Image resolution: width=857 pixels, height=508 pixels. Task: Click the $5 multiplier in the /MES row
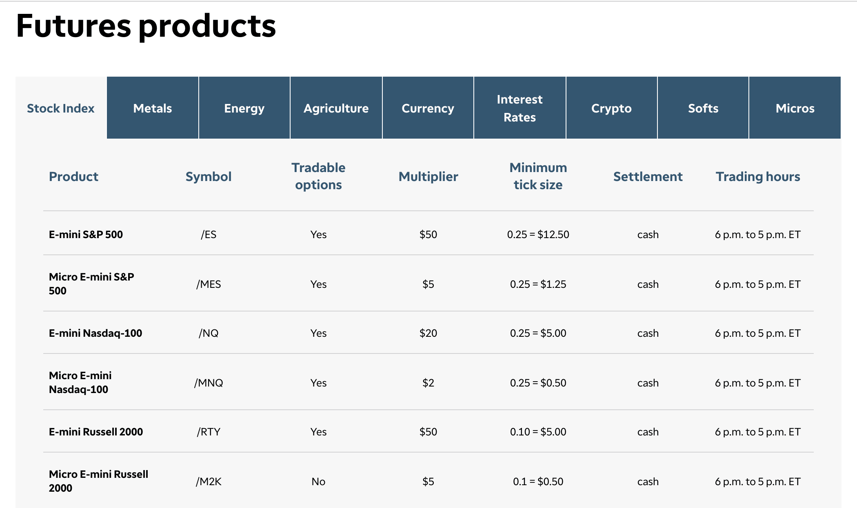click(428, 284)
